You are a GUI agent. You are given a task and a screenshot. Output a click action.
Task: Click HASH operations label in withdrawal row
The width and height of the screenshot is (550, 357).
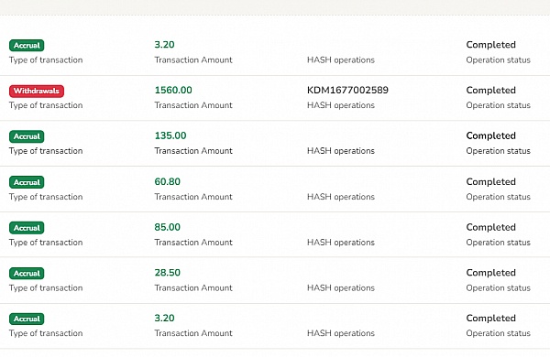(341, 105)
